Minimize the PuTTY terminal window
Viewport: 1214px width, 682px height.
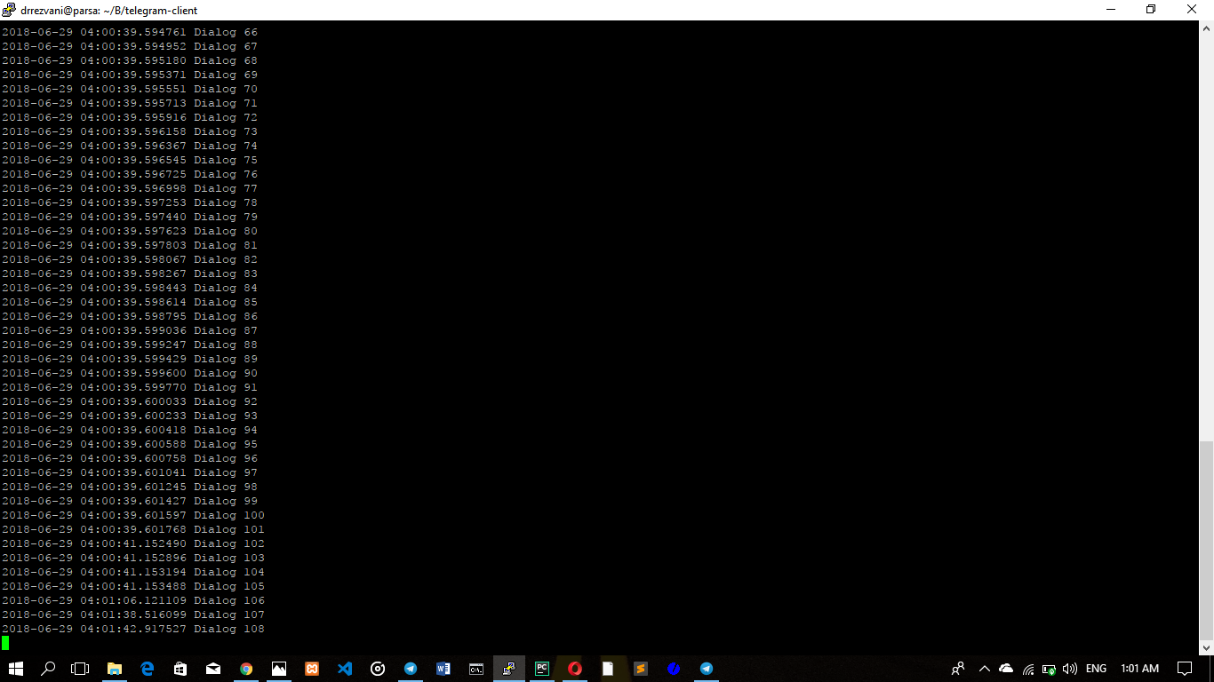[x=1110, y=10]
